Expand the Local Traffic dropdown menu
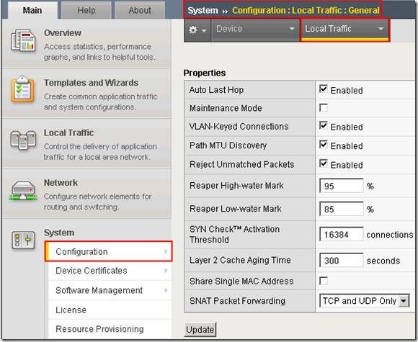 click(344, 29)
